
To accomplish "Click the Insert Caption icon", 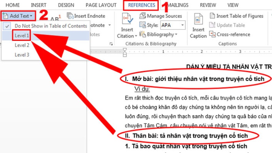I will point(198,20).
